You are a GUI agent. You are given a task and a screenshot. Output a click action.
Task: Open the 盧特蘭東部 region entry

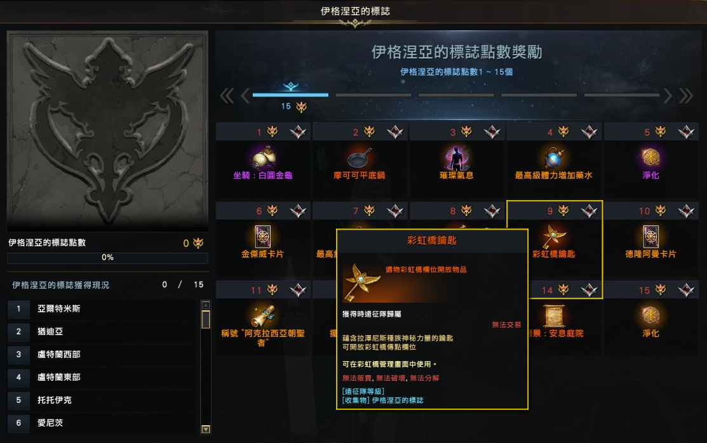click(103, 377)
